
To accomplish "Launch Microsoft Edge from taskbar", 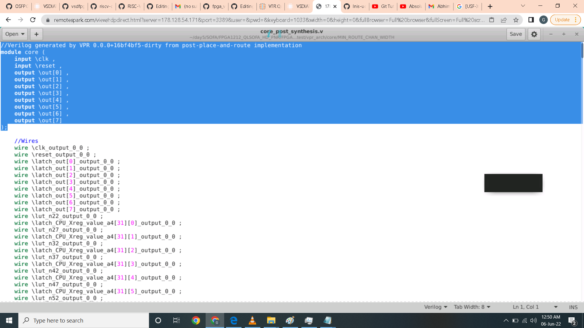I will 234,320.
